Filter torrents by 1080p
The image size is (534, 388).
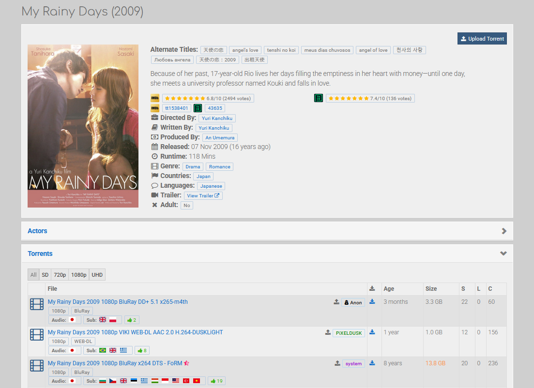tap(78, 275)
